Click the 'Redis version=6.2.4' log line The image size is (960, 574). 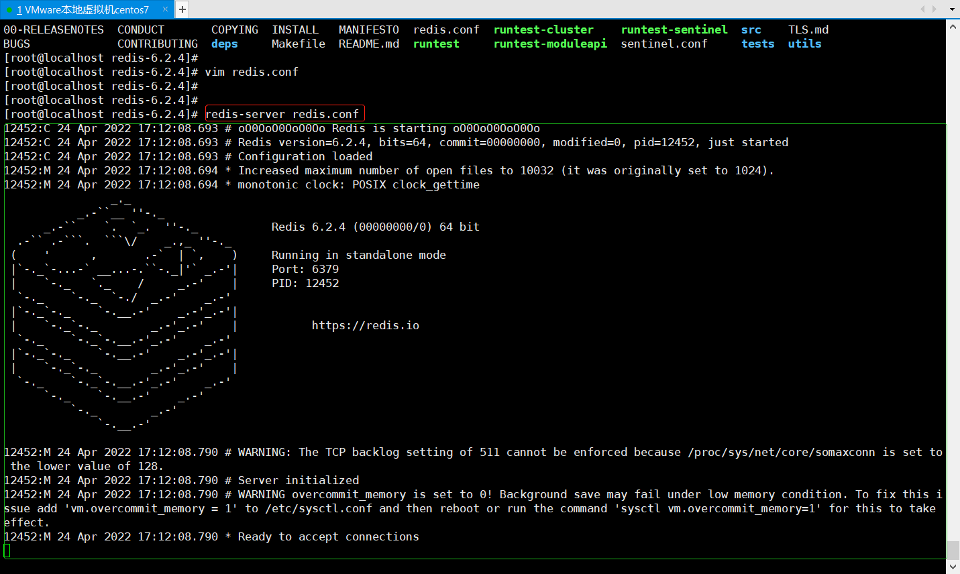(396, 142)
